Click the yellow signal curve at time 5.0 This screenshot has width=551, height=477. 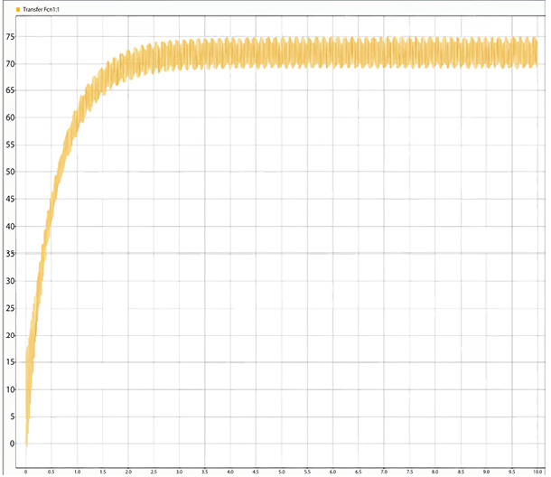[x=282, y=53]
